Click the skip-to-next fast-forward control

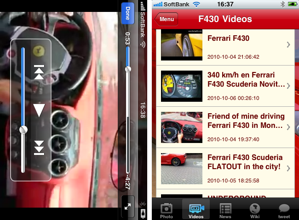[x=39, y=148]
